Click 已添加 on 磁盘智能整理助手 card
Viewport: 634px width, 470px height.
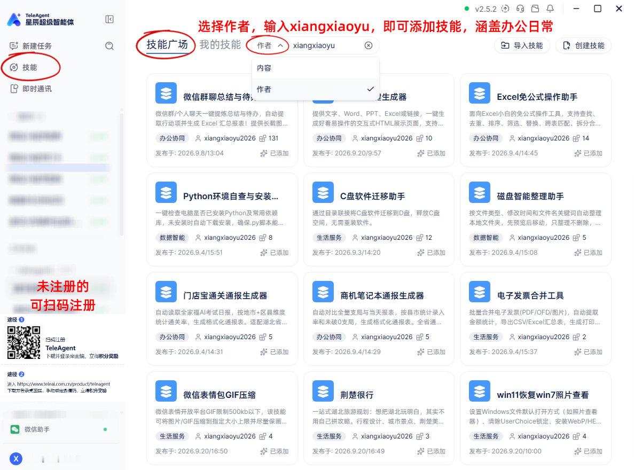coord(588,253)
